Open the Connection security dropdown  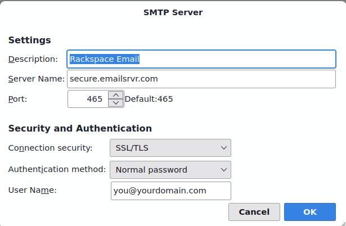[x=170, y=148]
